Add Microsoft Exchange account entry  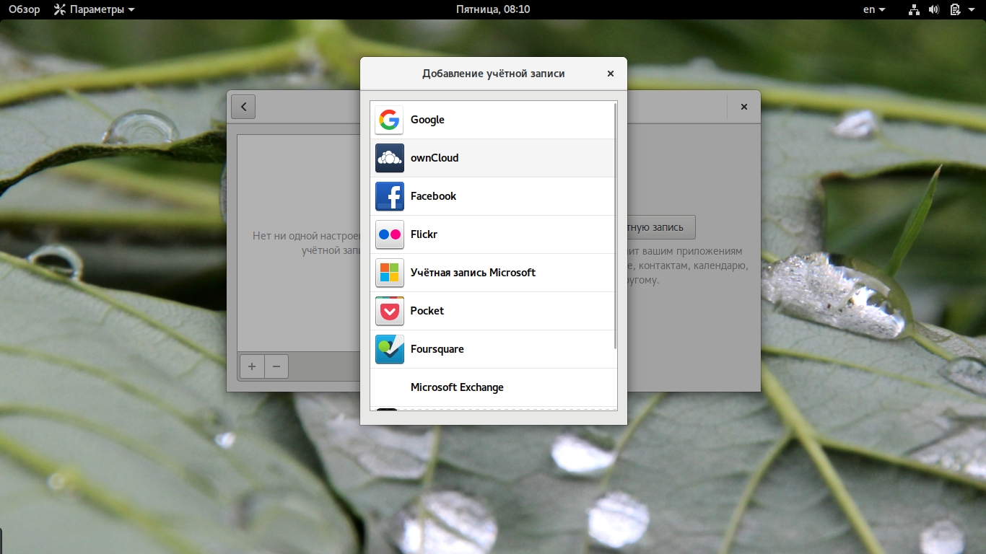coord(494,387)
